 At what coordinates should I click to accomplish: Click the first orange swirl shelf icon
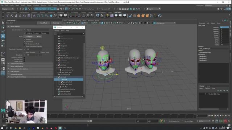138,16
